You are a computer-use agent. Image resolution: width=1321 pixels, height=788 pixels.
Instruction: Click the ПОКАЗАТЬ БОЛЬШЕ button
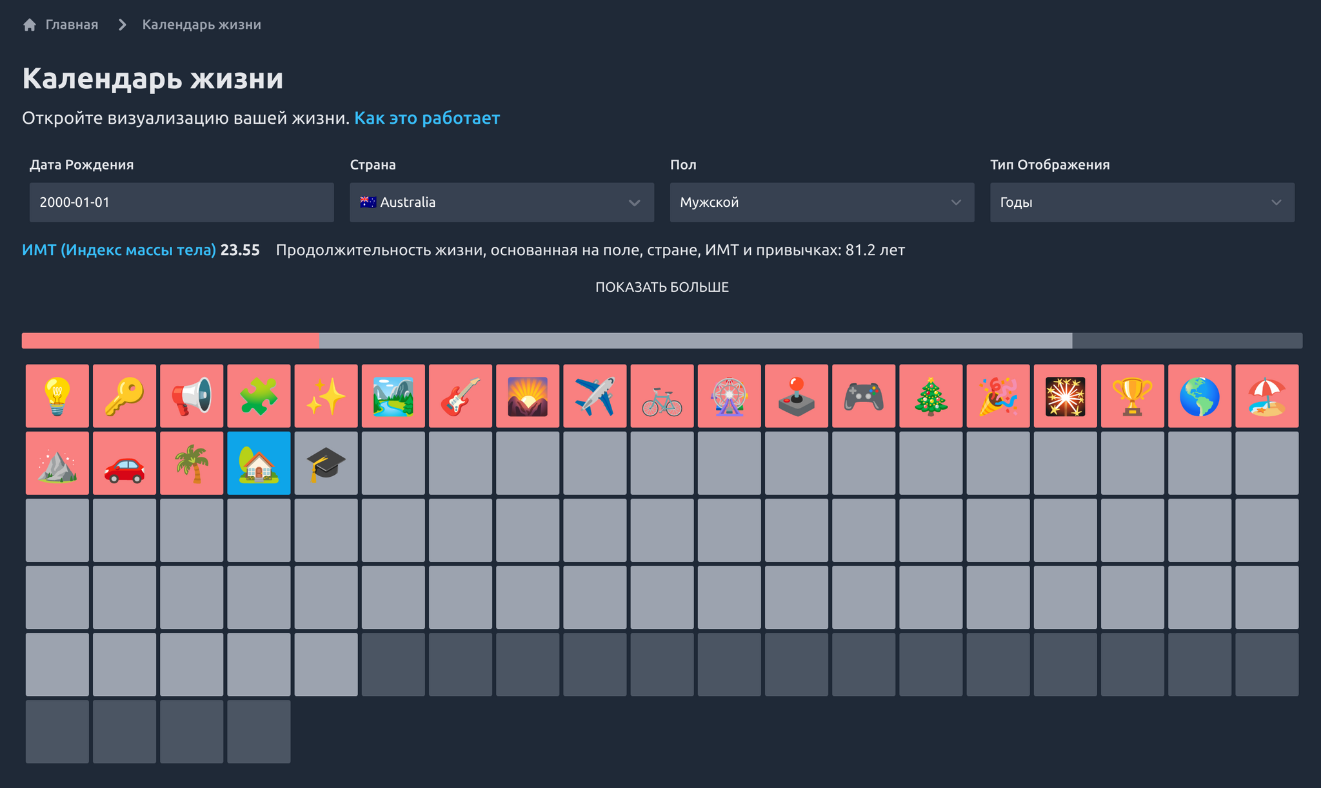coord(662,287)
